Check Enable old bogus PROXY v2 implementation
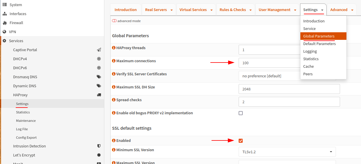The height and width of the screenshot is (164, 361). tap(241, 113)
